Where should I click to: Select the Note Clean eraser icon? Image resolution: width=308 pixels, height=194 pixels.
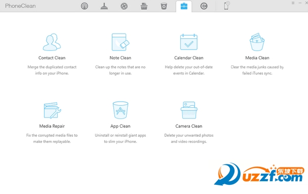pyautogui.click(x=121, y=42)
